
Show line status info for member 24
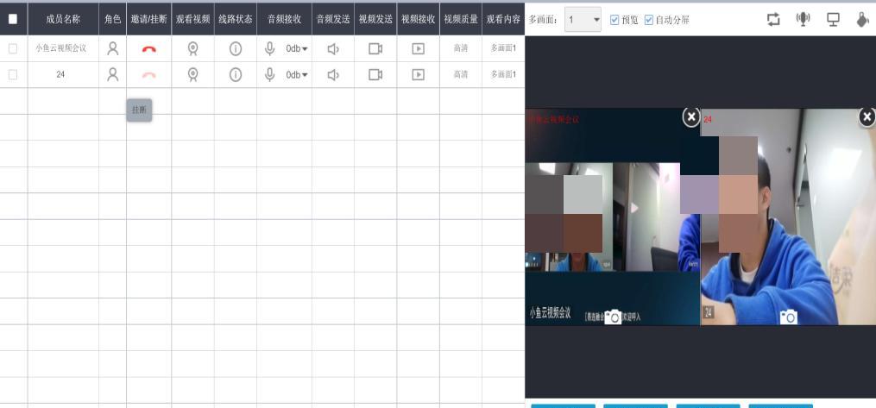click(x=236, y=75)
